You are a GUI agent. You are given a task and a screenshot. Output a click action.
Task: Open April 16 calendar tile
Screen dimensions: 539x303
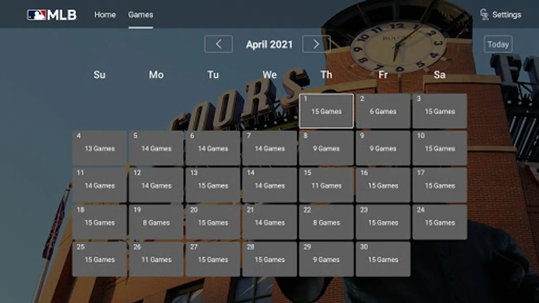pyautogui.click(x=383, y=185)
